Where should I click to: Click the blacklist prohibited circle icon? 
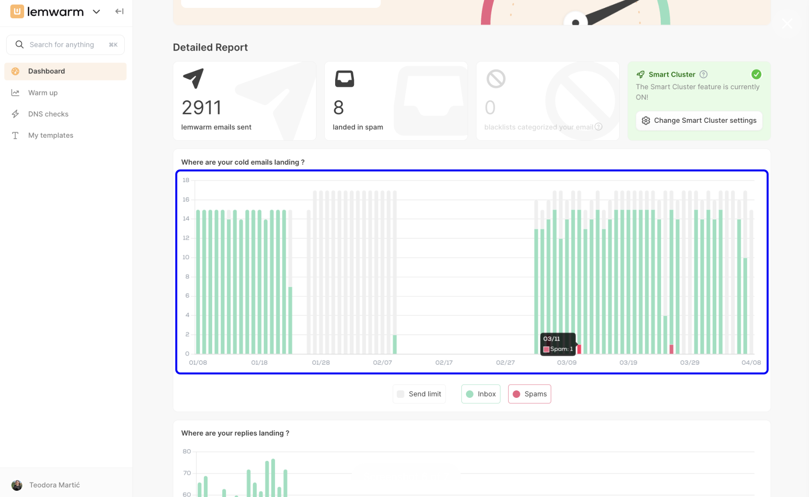pos(496,78)
